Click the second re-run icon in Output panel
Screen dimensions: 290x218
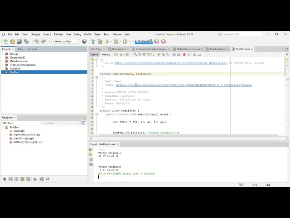[x=91, y=154]
